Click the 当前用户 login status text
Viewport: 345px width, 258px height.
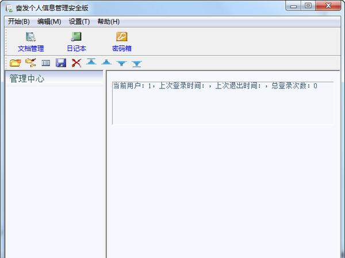(x=215, y=86)
